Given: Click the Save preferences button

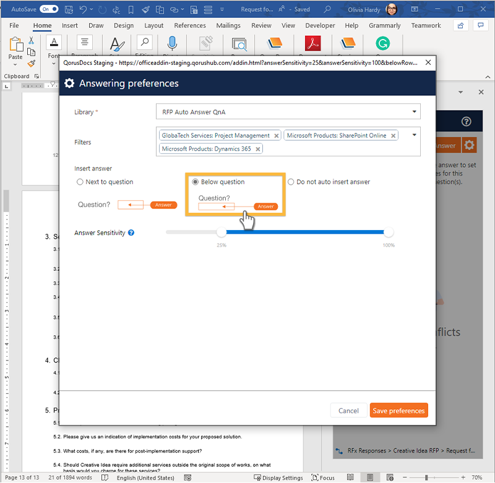Looking at the screenshot, I should pyautogui.click(x=398, y=411).
